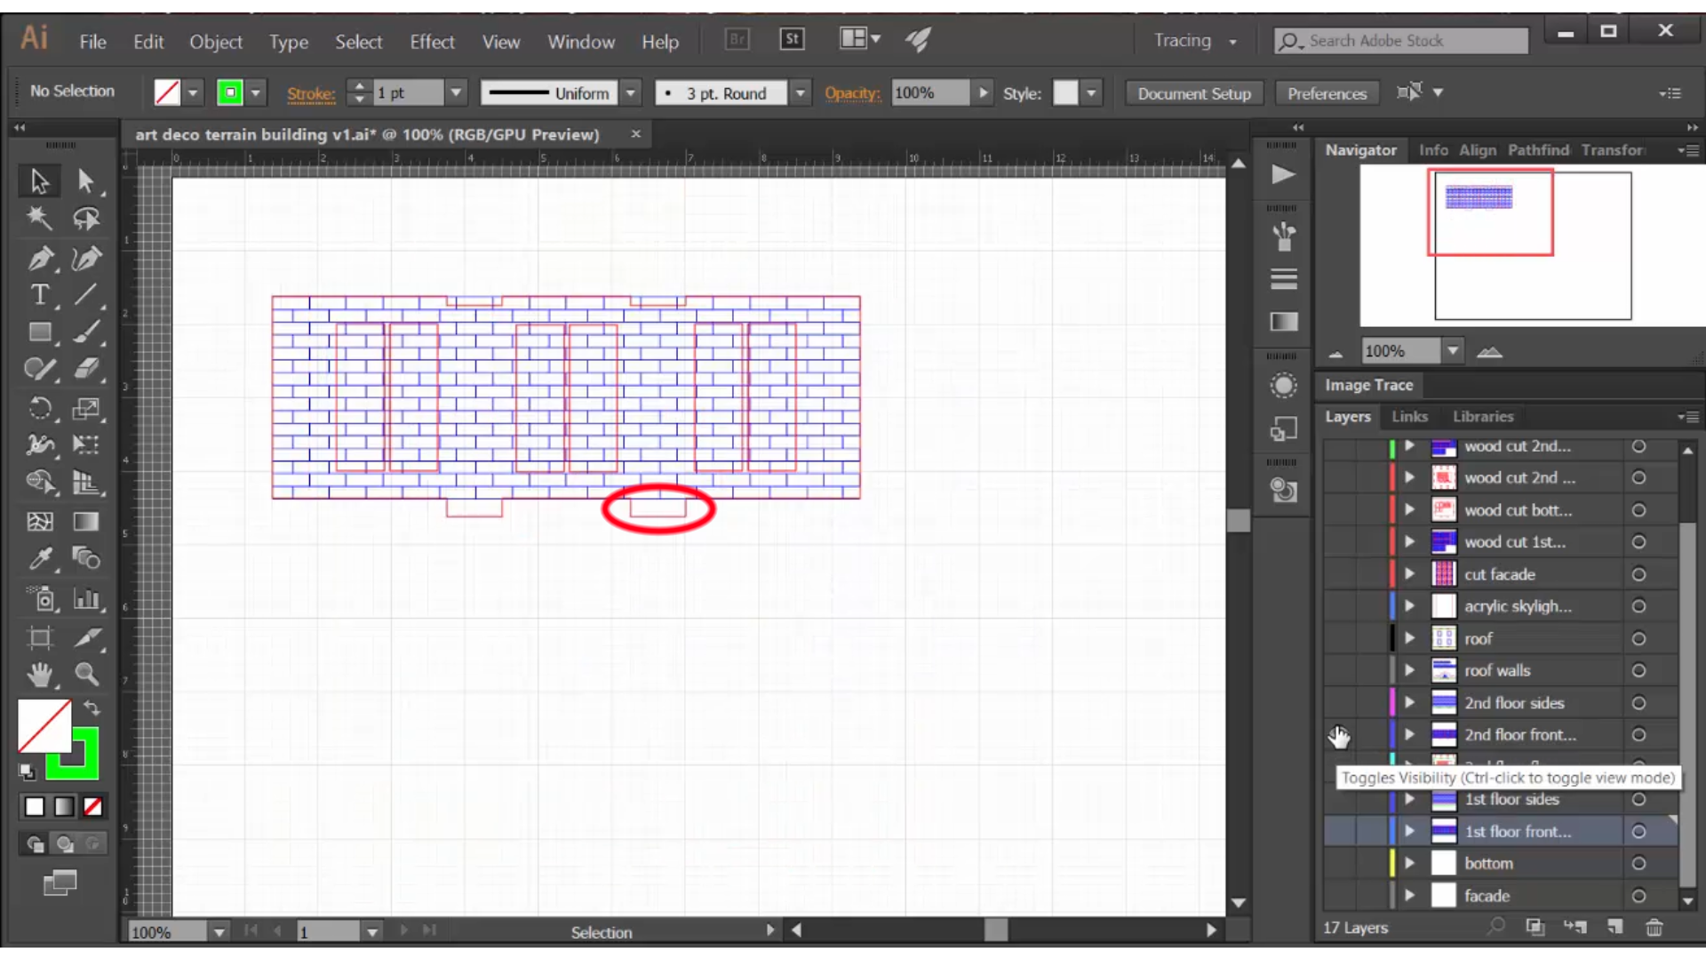Select the Magic Wand tool
This screenshot has width=1706, height=960.
click(x=39, y=219)
